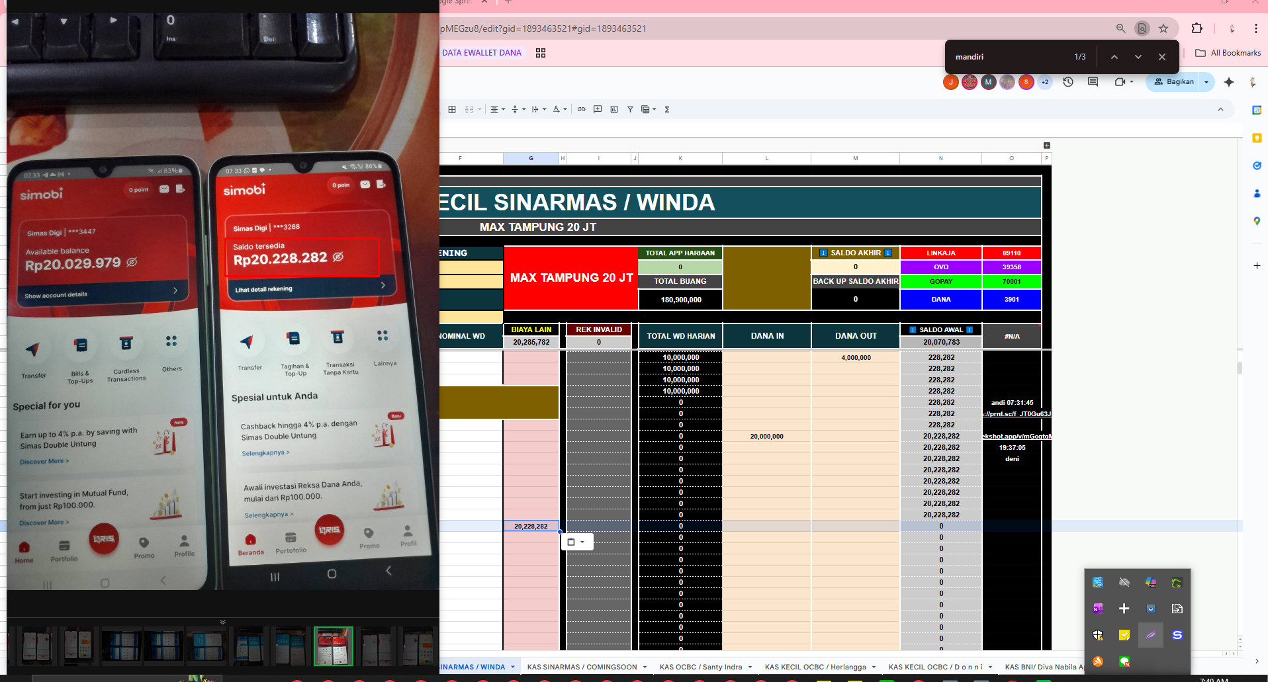Open All Bookmarks folder
Viewport: 1268px width, 682px height.
[x=1228, y=53]
